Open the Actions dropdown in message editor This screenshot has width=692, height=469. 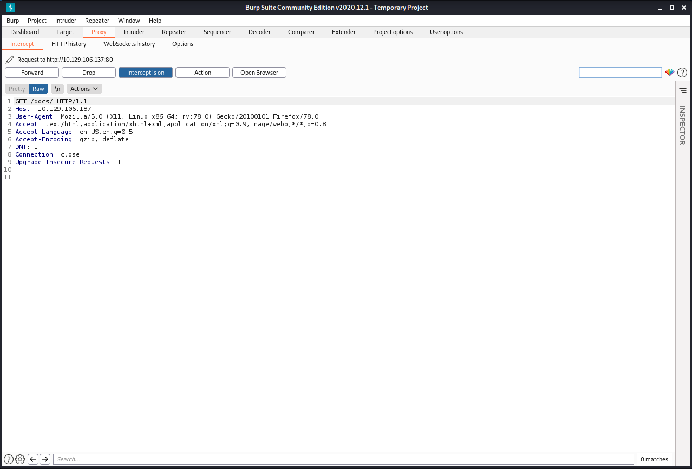pyautogui.click(x=84, y=89)
